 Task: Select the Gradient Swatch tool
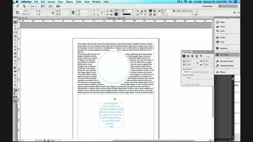(x=15, y=67)
